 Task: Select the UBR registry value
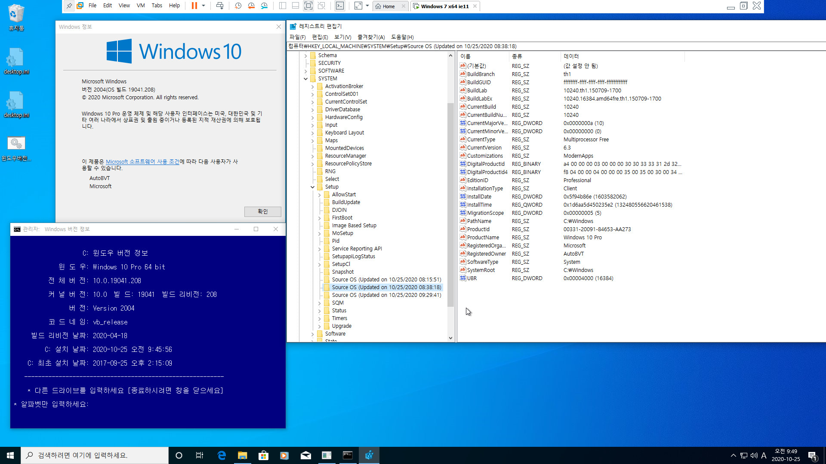[472, 278]
